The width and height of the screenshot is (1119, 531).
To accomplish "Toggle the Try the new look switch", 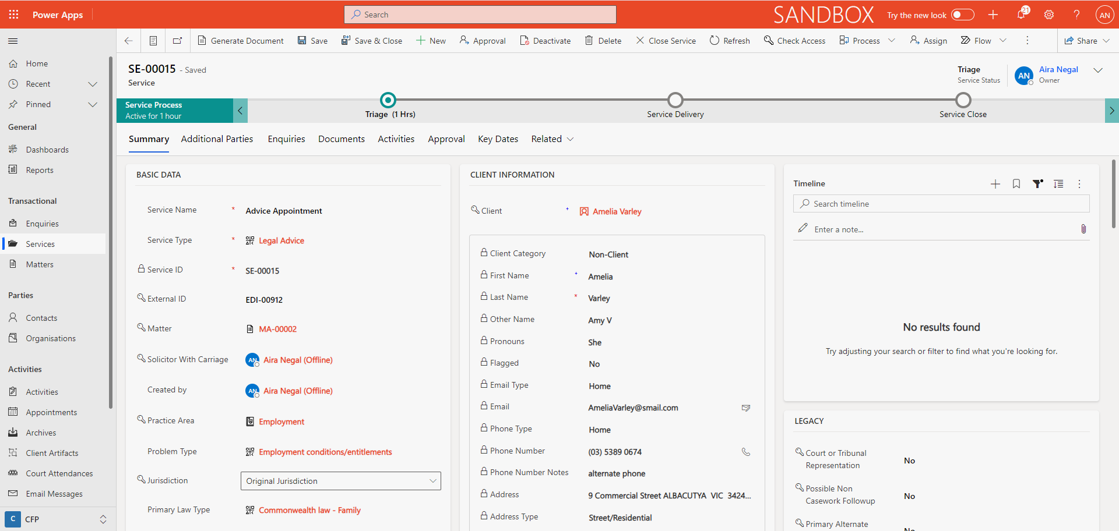I will coord(962,15).
